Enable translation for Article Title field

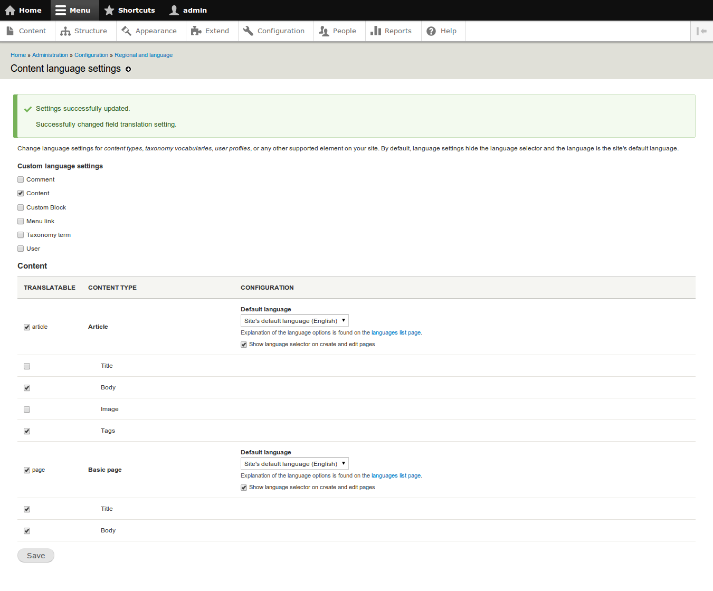pos(27,366)
